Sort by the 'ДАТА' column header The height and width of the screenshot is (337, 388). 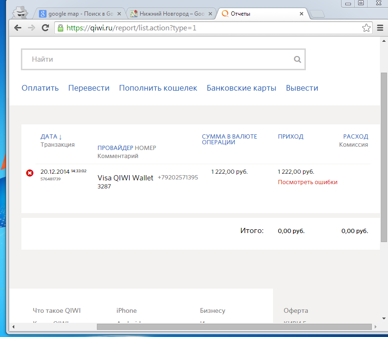click(x=51, y=137)
